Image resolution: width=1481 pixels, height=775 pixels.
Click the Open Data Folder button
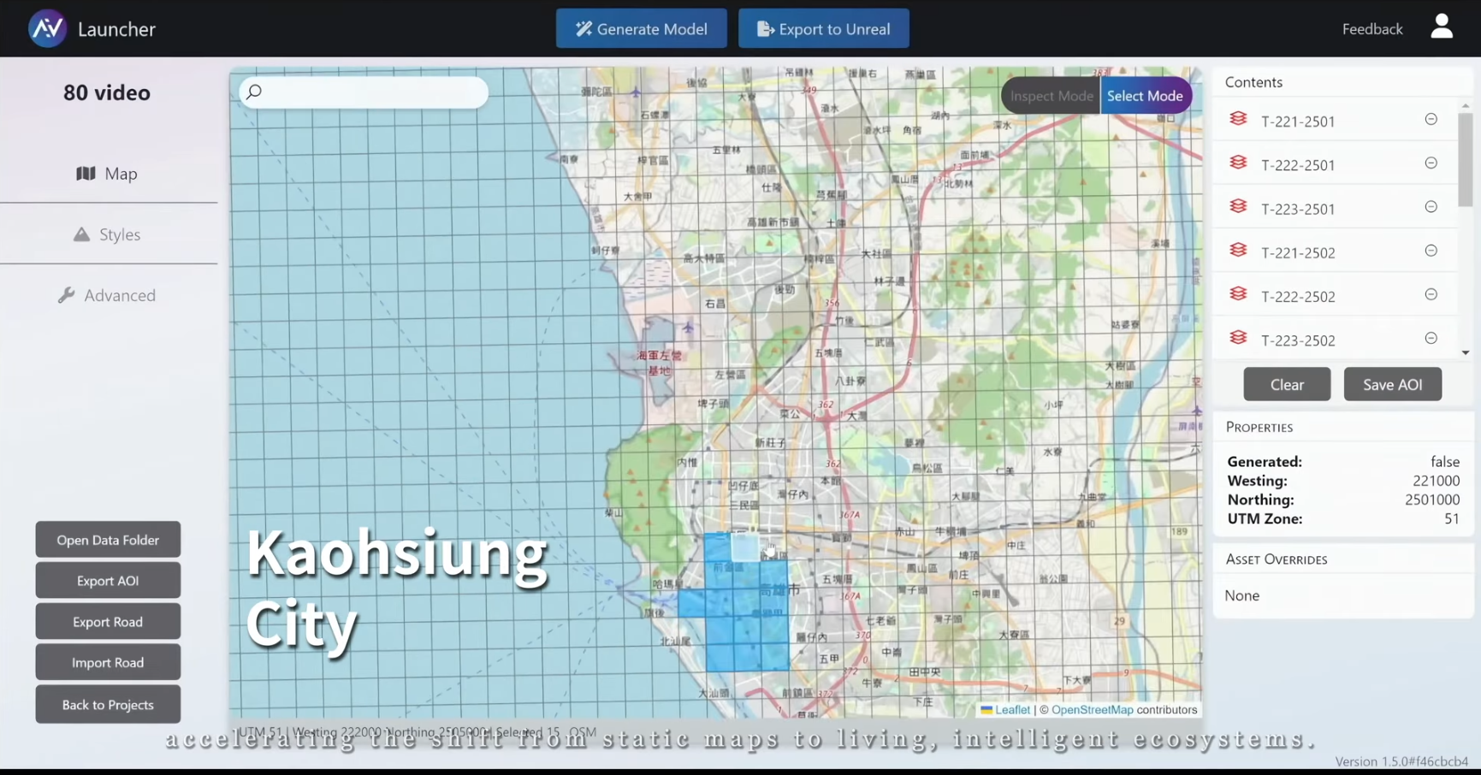108,540
